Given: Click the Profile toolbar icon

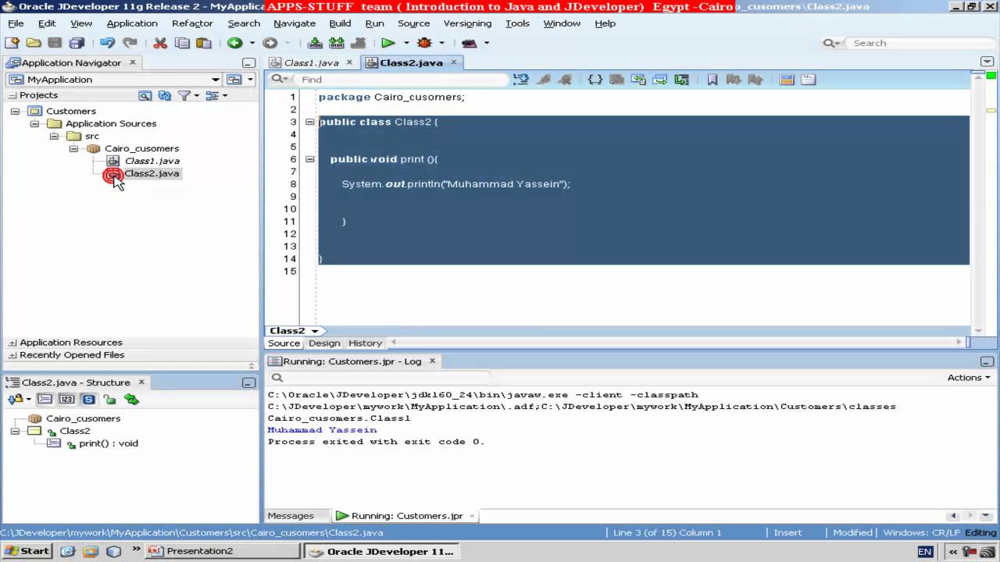Looking at the screenshot, I should click(469, 43).
